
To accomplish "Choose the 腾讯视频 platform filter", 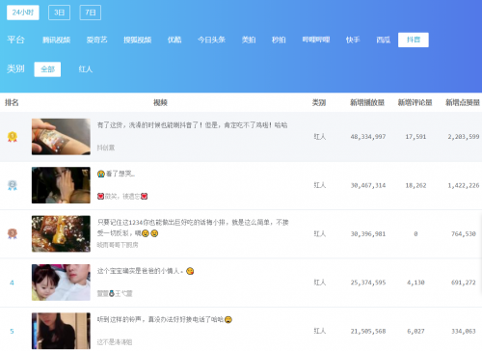I will [x=57, y=40].
